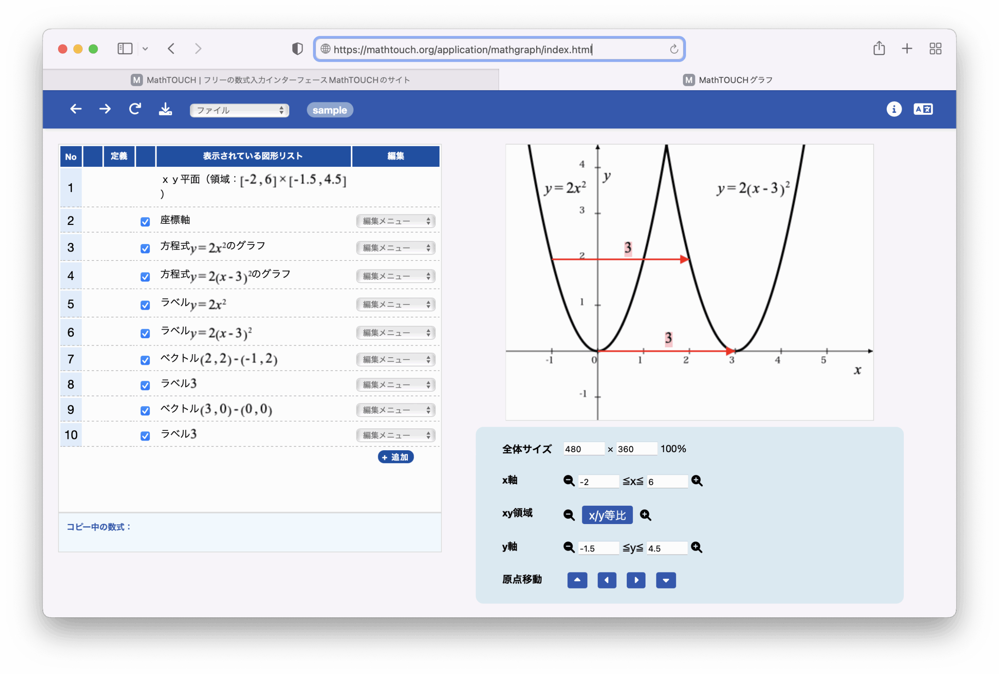The image size is (999, 674).
Task: Move the origin upward with the up arrow
Action: (x=577, y=580)
